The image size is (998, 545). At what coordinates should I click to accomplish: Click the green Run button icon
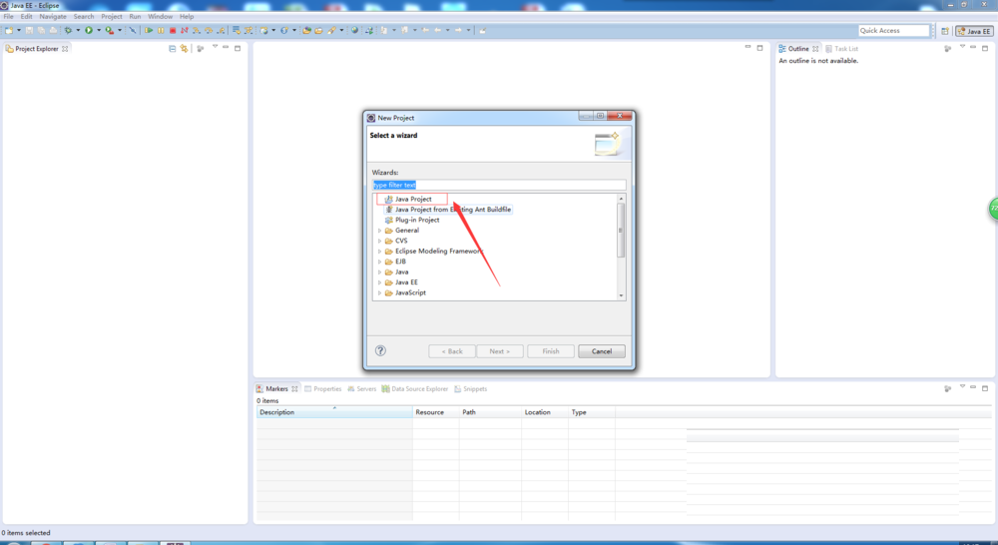tap(89, 31)
